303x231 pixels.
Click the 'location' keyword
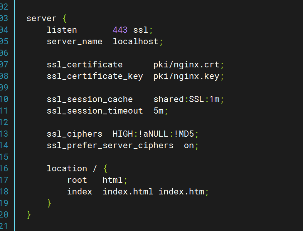click(x=67, y=169)
